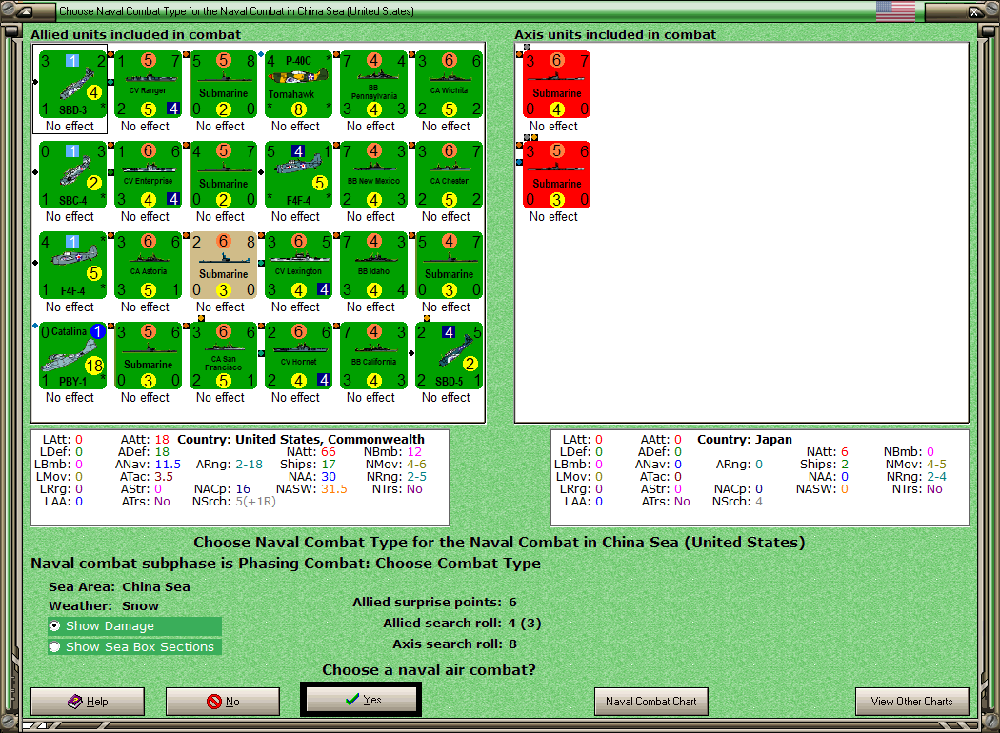Click the Allied 'NASW: 31.5' value
1000x733 pixels.
(x=311, y=489)
